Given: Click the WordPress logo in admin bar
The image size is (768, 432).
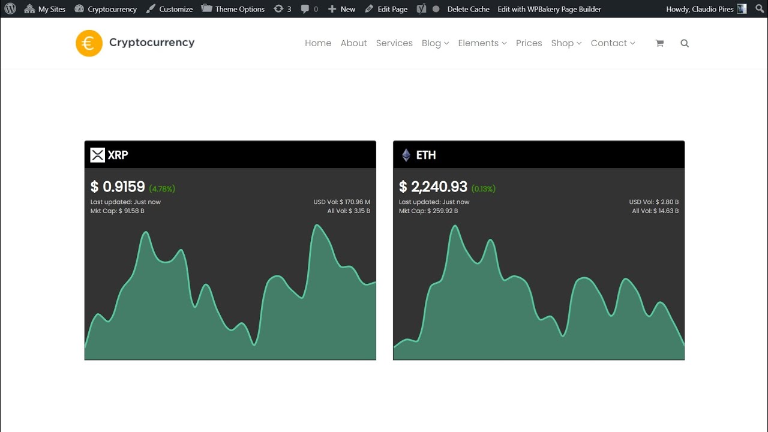Looking at the screenshot, I should [10, 9].
